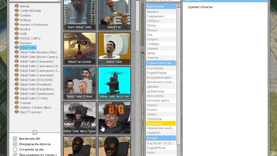Open Skibidi Toilet (Speakerman) category

(37, 94)
